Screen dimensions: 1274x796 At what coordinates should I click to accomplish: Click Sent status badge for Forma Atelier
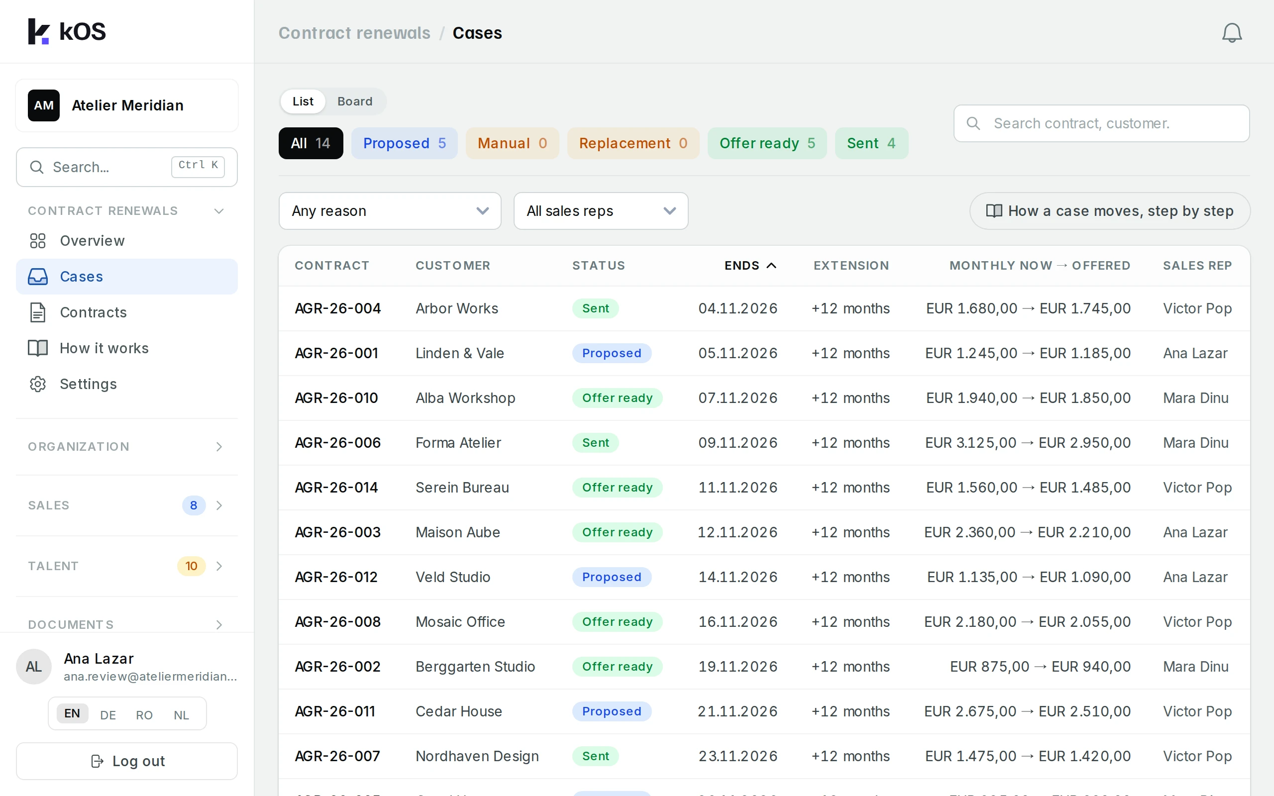595,443
